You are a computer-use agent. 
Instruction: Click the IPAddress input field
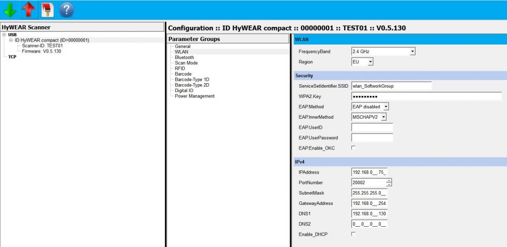(x=369, y=172)
